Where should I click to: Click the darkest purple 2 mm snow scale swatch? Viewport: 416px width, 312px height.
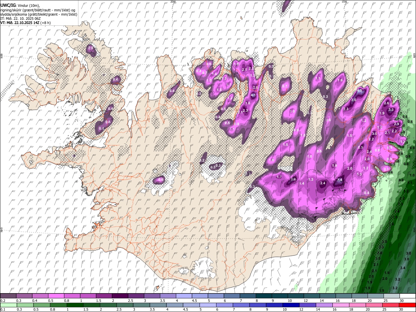coord(120,296)
